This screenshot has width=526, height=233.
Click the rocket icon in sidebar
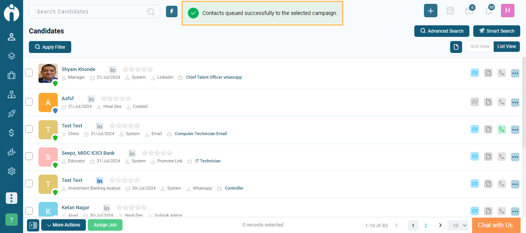12,114
